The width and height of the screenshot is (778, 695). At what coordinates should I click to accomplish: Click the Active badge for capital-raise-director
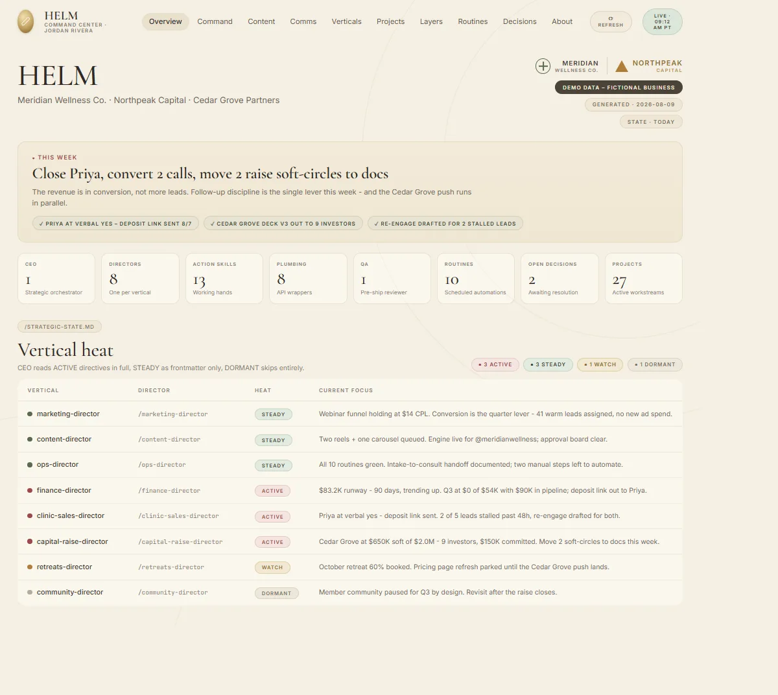pyautogui.click(x=272, y=542)
